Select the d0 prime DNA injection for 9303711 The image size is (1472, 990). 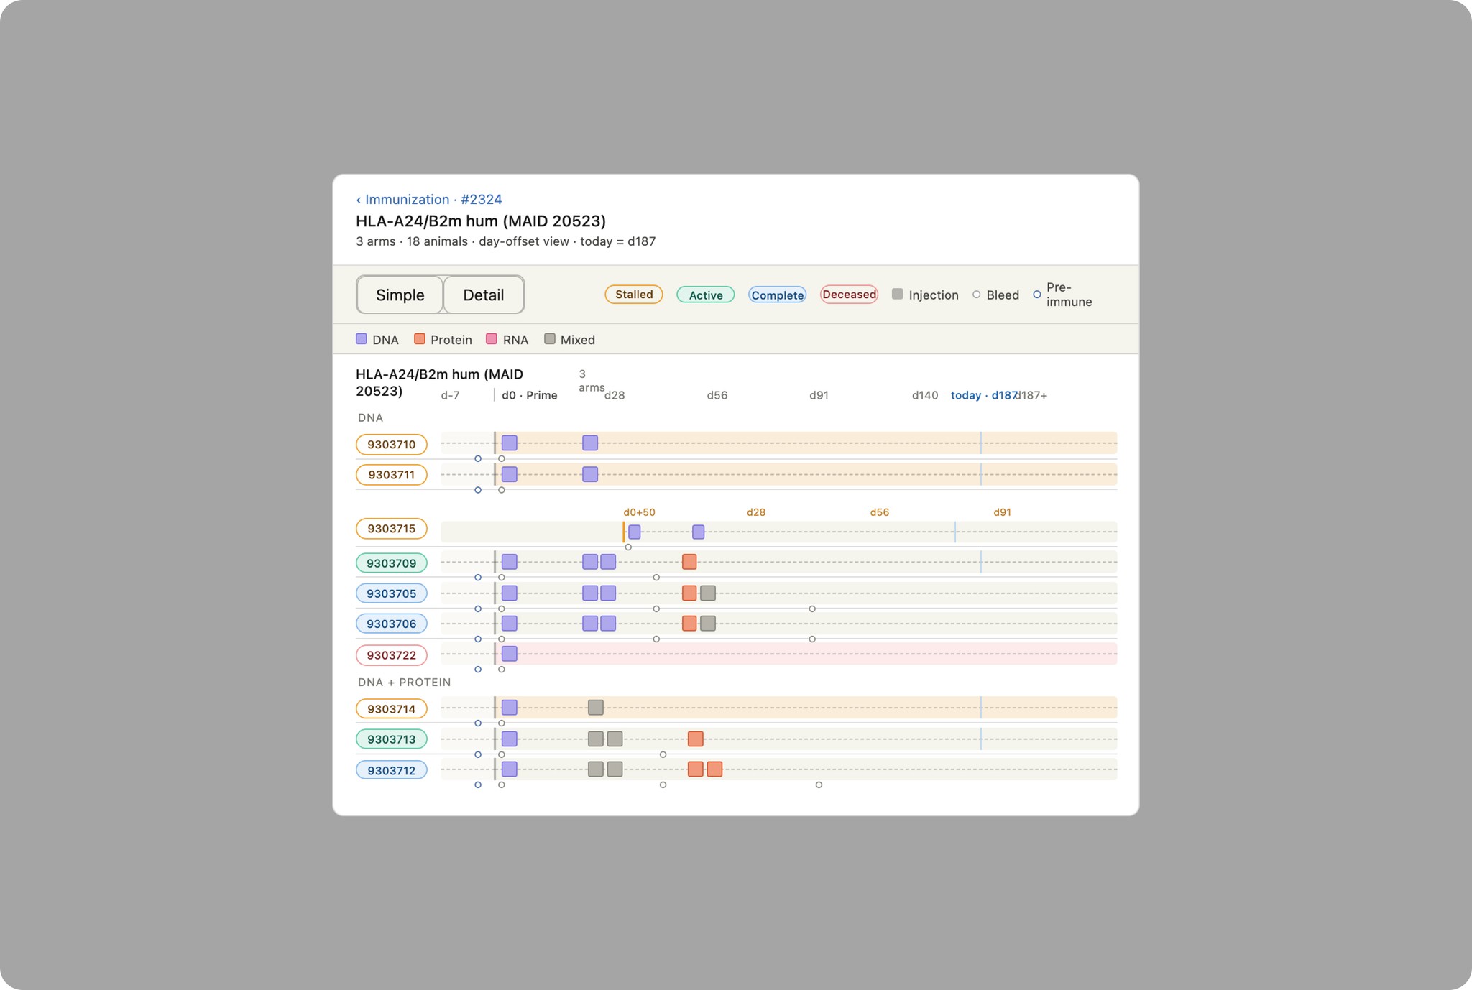[x=510, y=474]
